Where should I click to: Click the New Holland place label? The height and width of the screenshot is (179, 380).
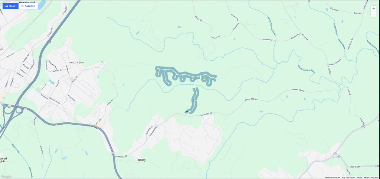click(27, 3)
